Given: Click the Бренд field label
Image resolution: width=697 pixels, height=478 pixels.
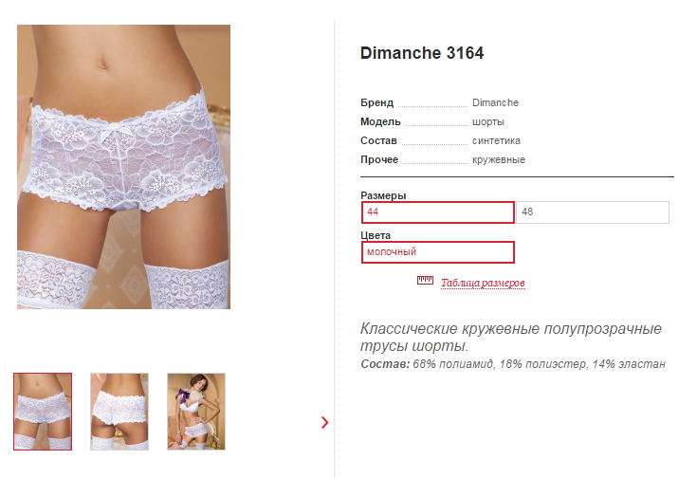Looking at the screenshot, I should [377, 102].
